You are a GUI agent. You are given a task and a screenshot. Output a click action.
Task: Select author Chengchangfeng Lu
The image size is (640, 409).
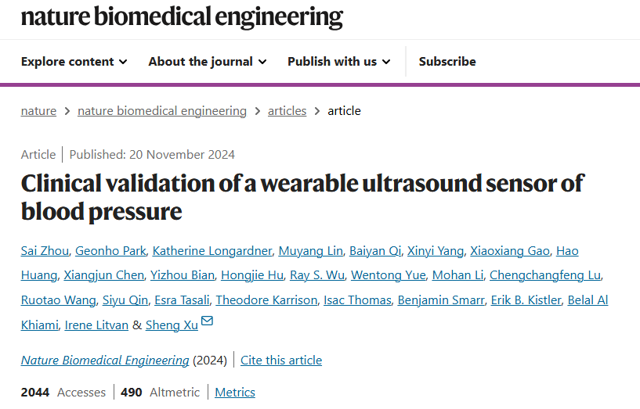[545, 275]
